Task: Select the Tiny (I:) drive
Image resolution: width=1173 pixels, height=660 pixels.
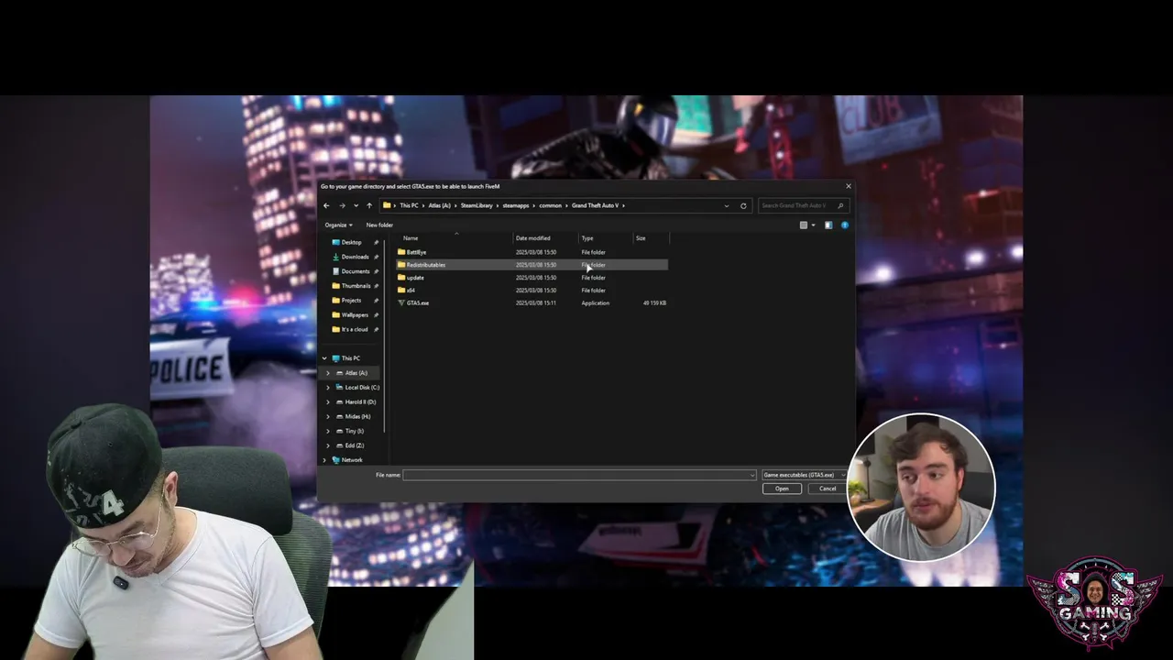Action: 354,431
